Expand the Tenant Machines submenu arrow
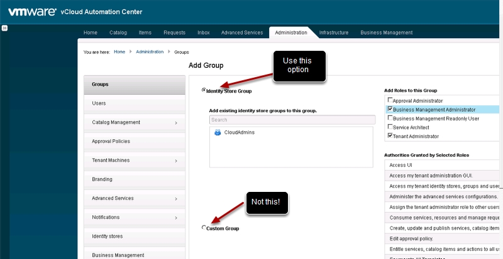 click(176, 161)
